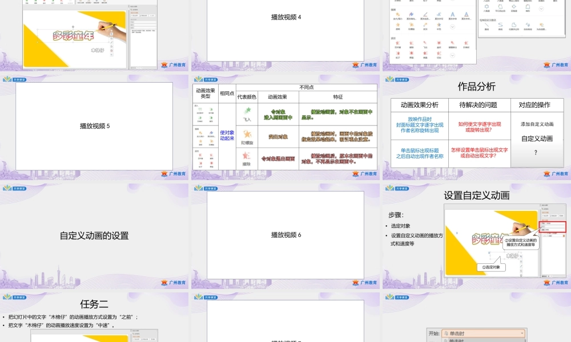Click the 设置自定义动画 slide heading
Screen dimensions: 571x342
(477, 196)
